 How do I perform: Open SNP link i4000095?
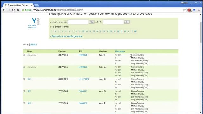pyautogui.click(x=83, y=55)
